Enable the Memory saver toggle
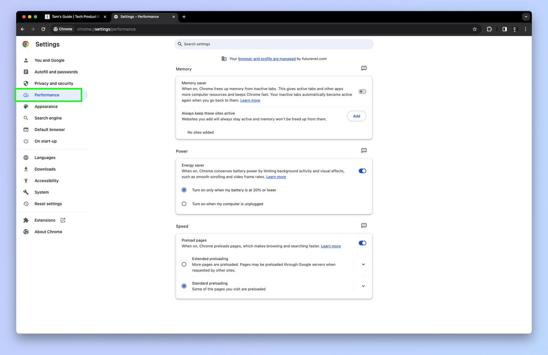 click(x=362, y=91)
